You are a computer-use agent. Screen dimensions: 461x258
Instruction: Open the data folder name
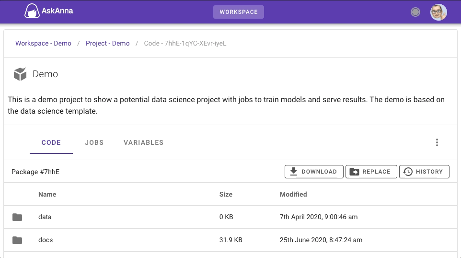point(45,217)
